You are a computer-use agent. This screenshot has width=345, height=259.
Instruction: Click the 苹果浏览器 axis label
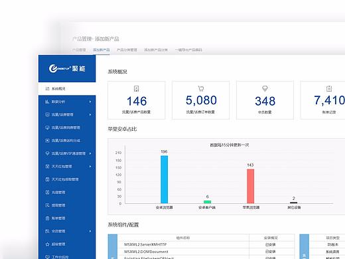251,207
